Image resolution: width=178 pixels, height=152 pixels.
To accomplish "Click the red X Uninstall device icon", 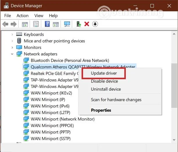I will (x=87, y=24).
